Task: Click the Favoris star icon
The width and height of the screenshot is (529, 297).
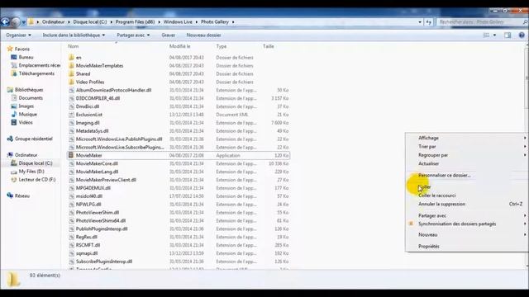Action: tap(10, 49)
